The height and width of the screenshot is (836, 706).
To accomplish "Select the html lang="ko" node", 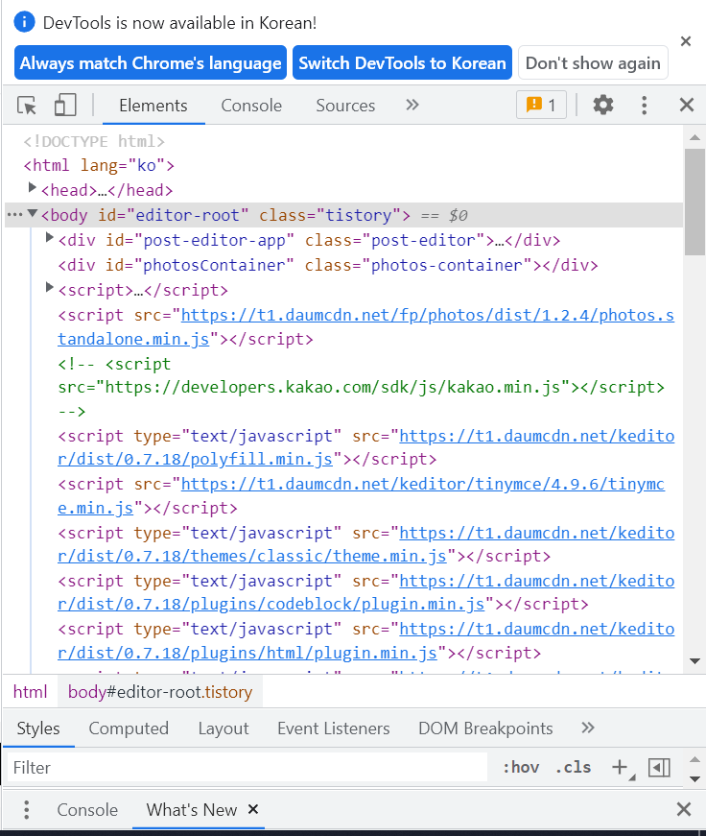I will tap(99, 165).
